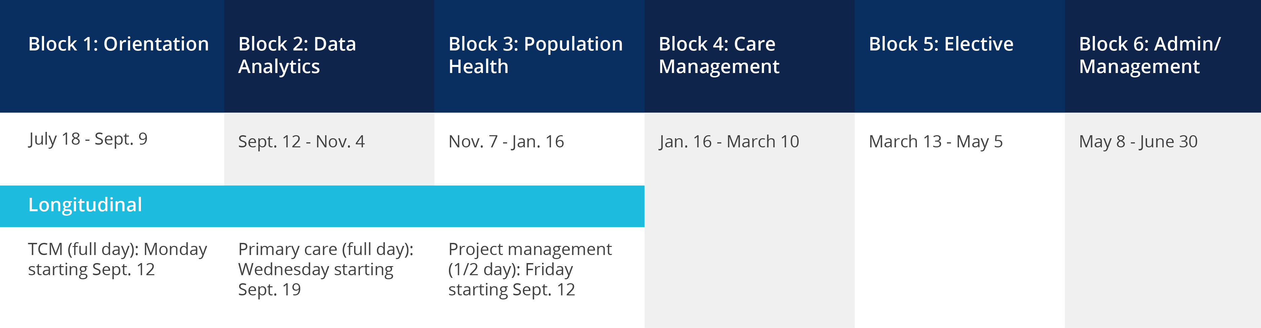The width and height of the screenshot is (1261, 328).
Task: Click the Primary care (full day) Wednesday entry
Action: click(326, 269)
